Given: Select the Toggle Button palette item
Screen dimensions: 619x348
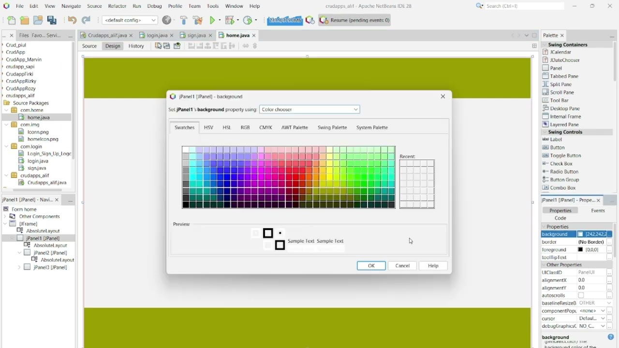Looking at the screenshot, I should (x=565, y=156).
